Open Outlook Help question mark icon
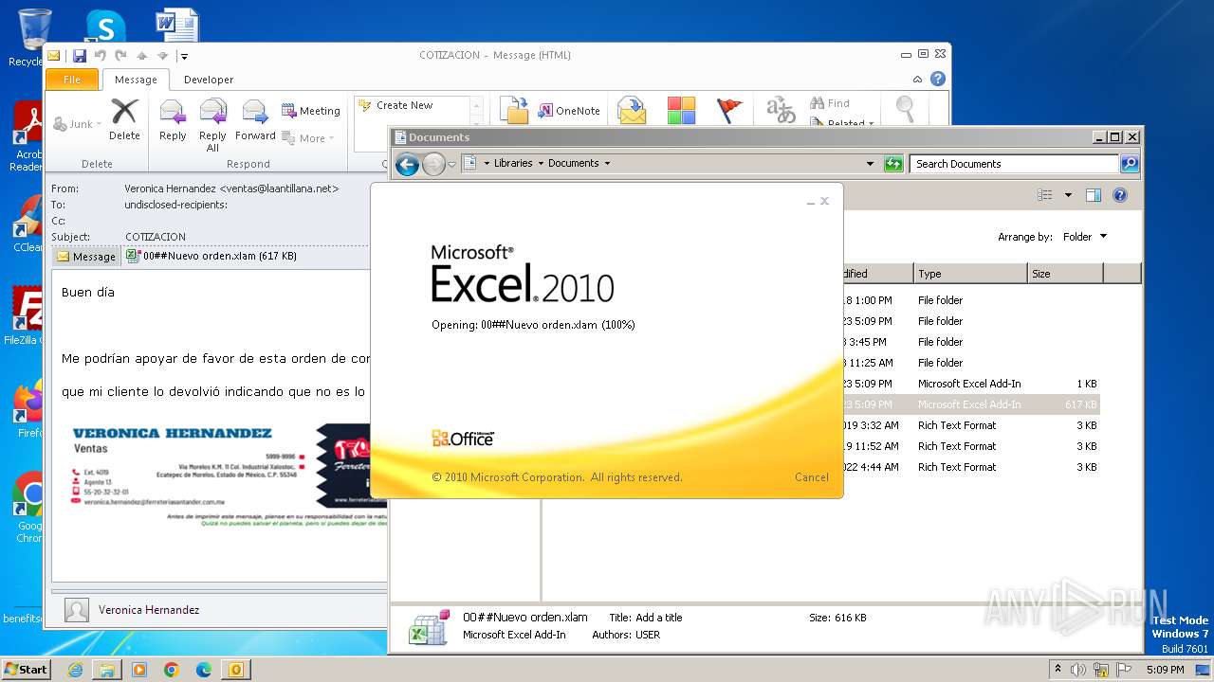The image size is (1214, 682). tap(938, 80)
